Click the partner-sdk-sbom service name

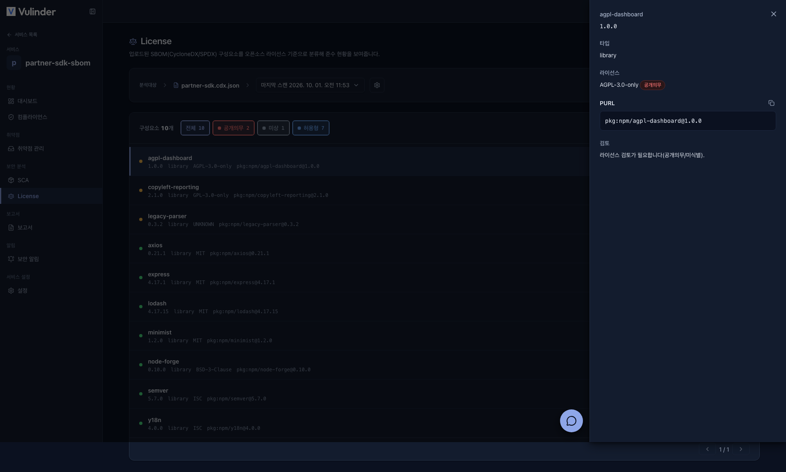click(x=58, y=63)
